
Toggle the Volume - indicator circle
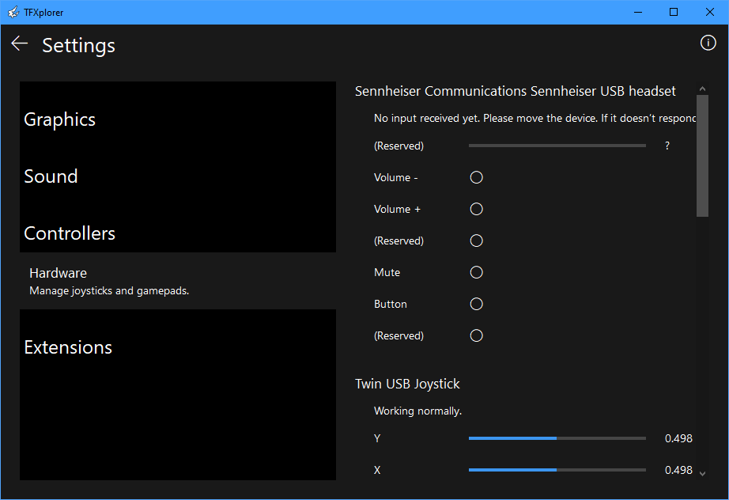(x=476, y=177)
